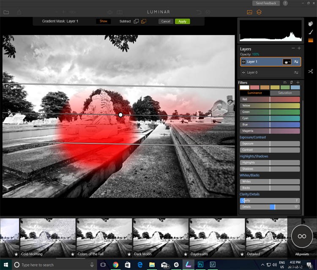317x270 pixels.
Task: Select the yellow filter color swatch
Action: pos(275,87)
